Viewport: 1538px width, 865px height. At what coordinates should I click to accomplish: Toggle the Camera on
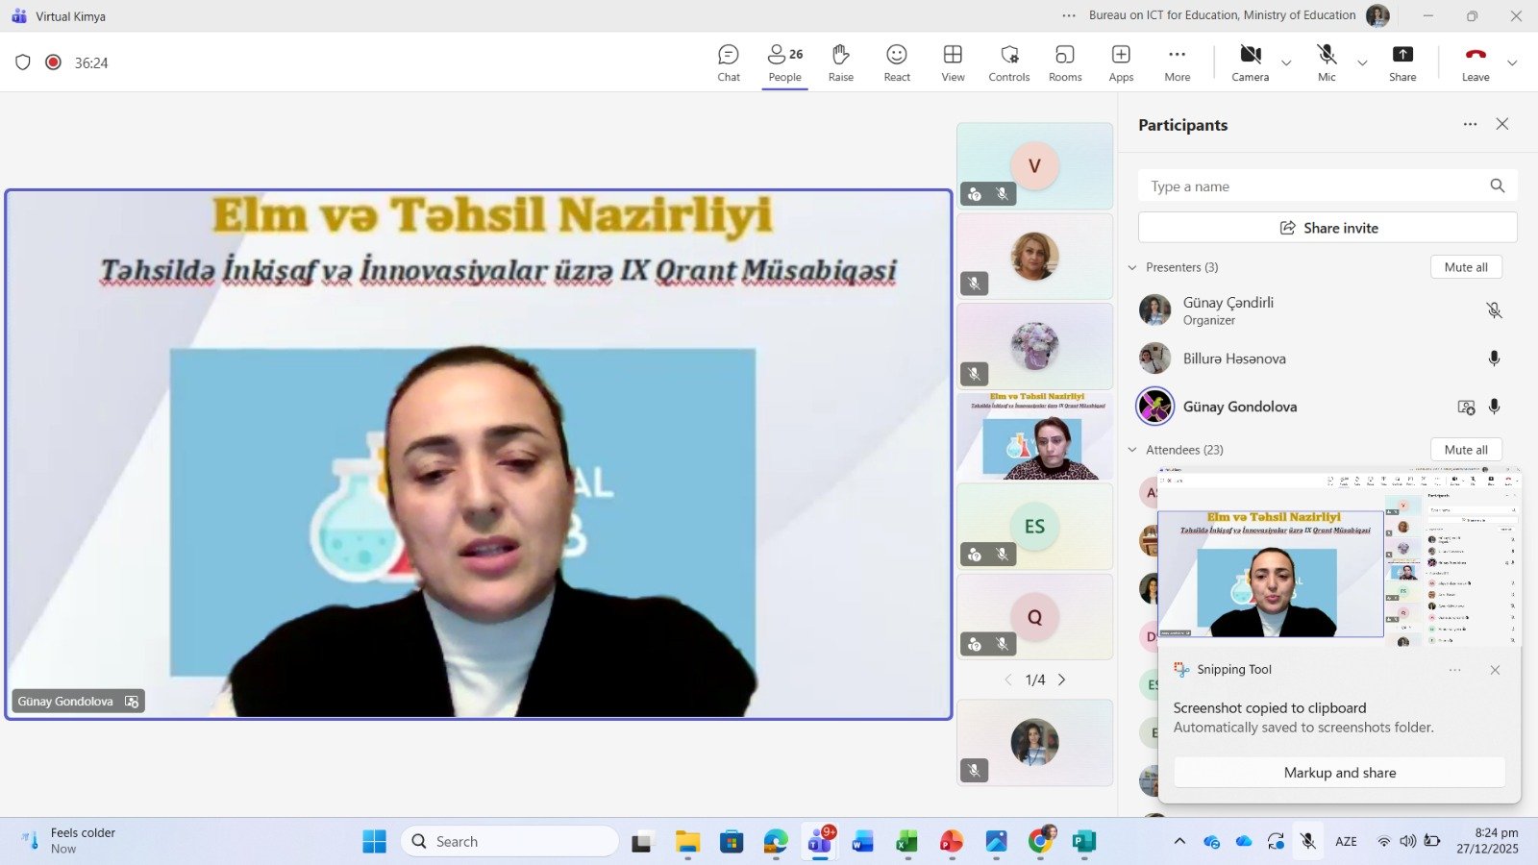coord(1250,63)
